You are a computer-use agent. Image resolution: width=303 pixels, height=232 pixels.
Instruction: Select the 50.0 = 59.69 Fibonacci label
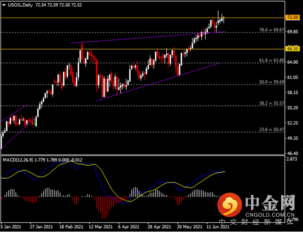coord(271,82)
